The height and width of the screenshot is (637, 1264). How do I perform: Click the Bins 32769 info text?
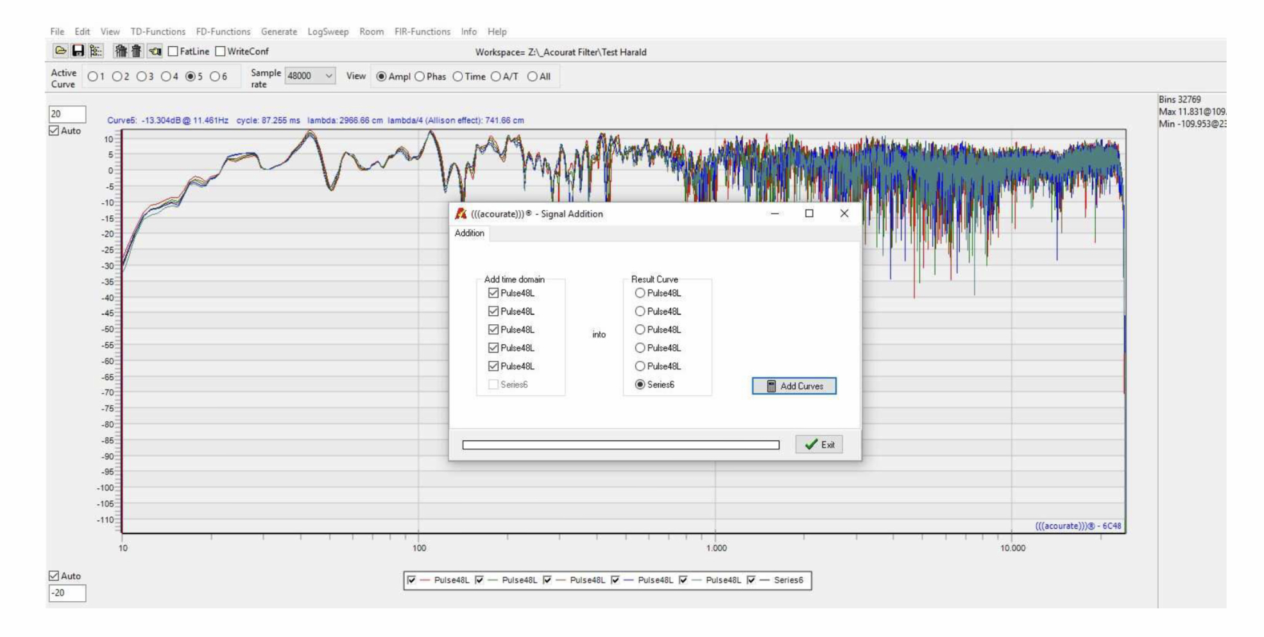click(1179, 99)
